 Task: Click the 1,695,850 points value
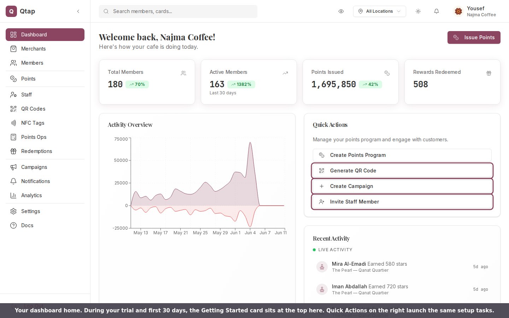pos(334,84)
